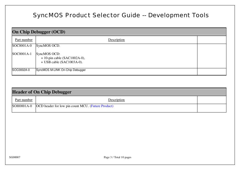Select part number SOH0001A-0
240x170 pixels.
point(22,106)
